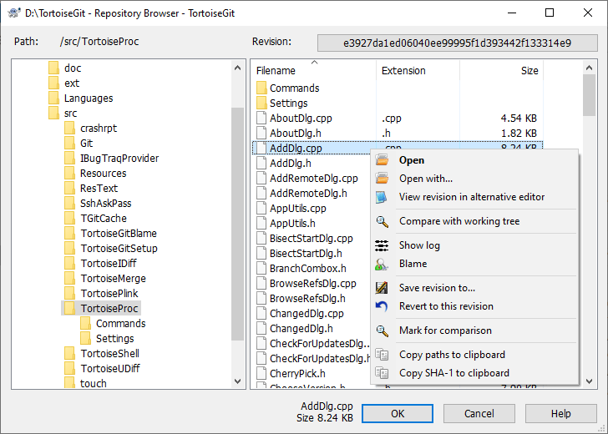608x434 pixels.
Task: Choose Copy paths to clipboard menu entry
Action: pos(452,355)
